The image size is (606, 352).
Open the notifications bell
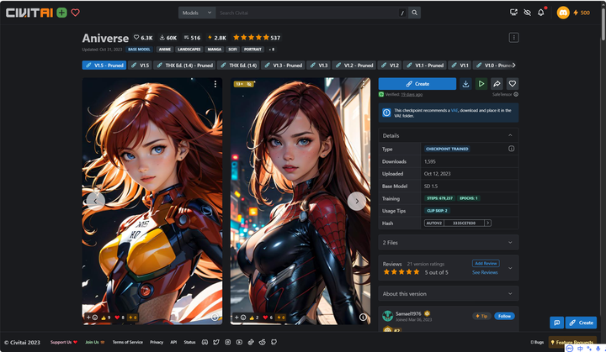click(540, 13)
